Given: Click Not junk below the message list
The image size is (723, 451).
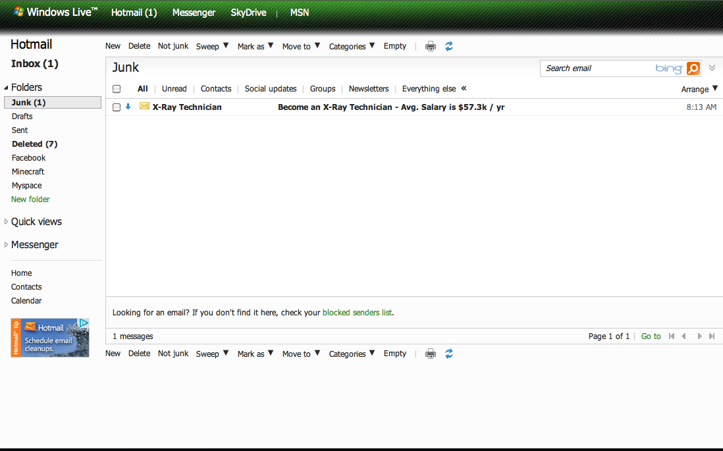Looking at the screenshot, I should pos(173,354).
